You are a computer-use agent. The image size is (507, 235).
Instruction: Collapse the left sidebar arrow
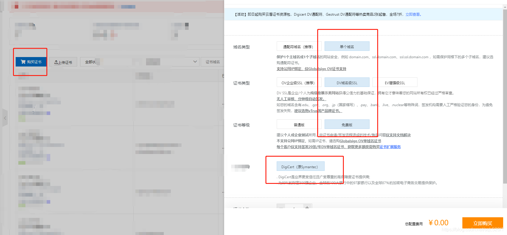[5, 118]
